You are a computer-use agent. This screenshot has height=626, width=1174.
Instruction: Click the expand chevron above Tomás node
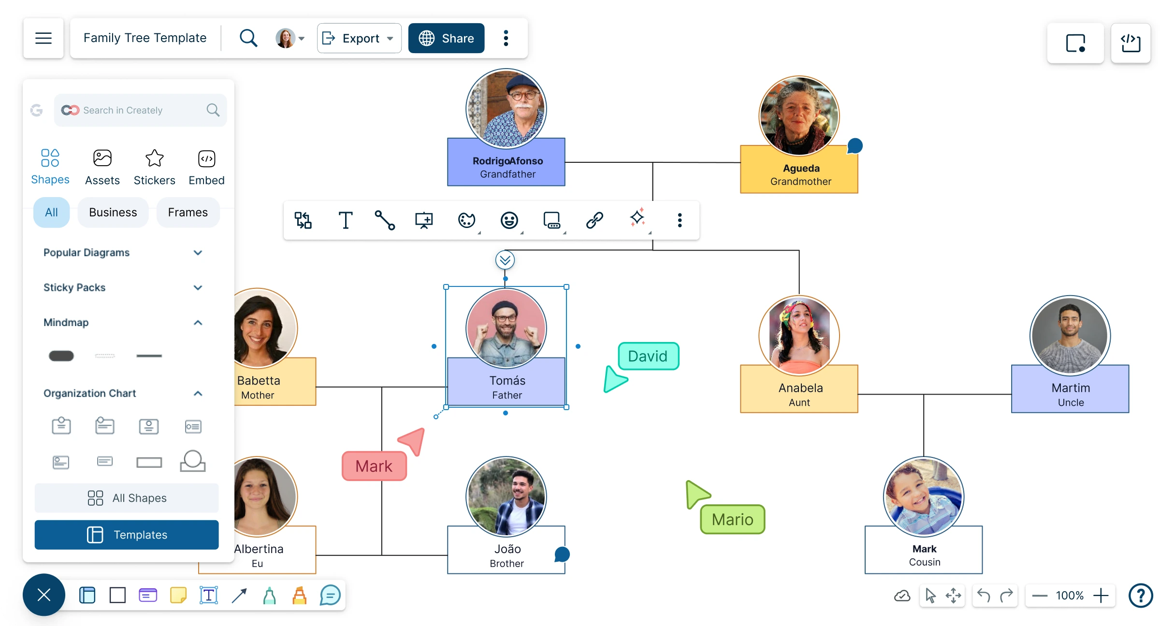click(505, 260)
